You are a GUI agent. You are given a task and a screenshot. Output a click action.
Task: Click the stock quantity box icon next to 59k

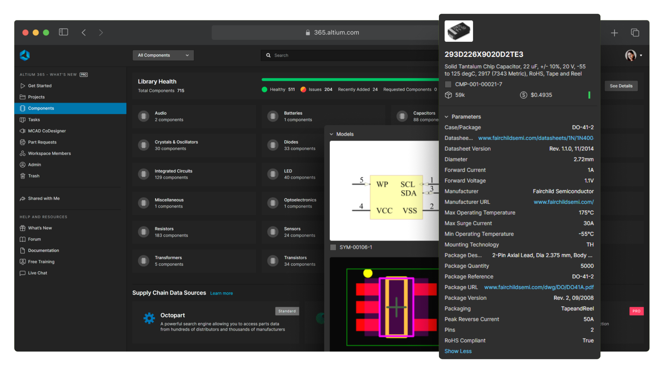click(448, 95)
